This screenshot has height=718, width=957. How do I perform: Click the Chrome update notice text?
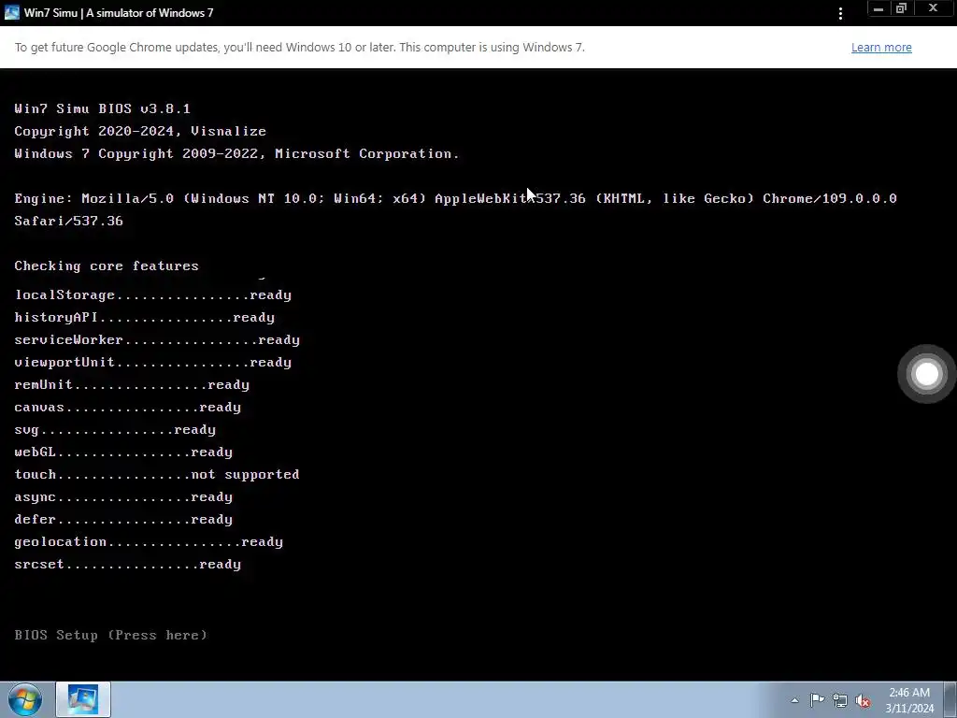click(300, 47)
